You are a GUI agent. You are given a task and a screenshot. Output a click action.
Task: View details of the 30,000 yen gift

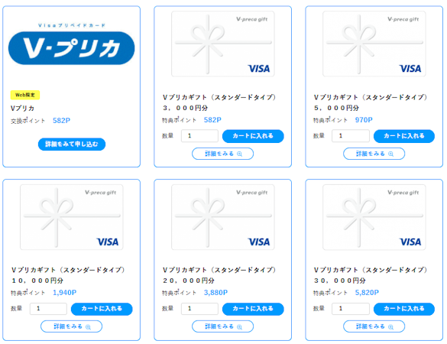[374, 326]
